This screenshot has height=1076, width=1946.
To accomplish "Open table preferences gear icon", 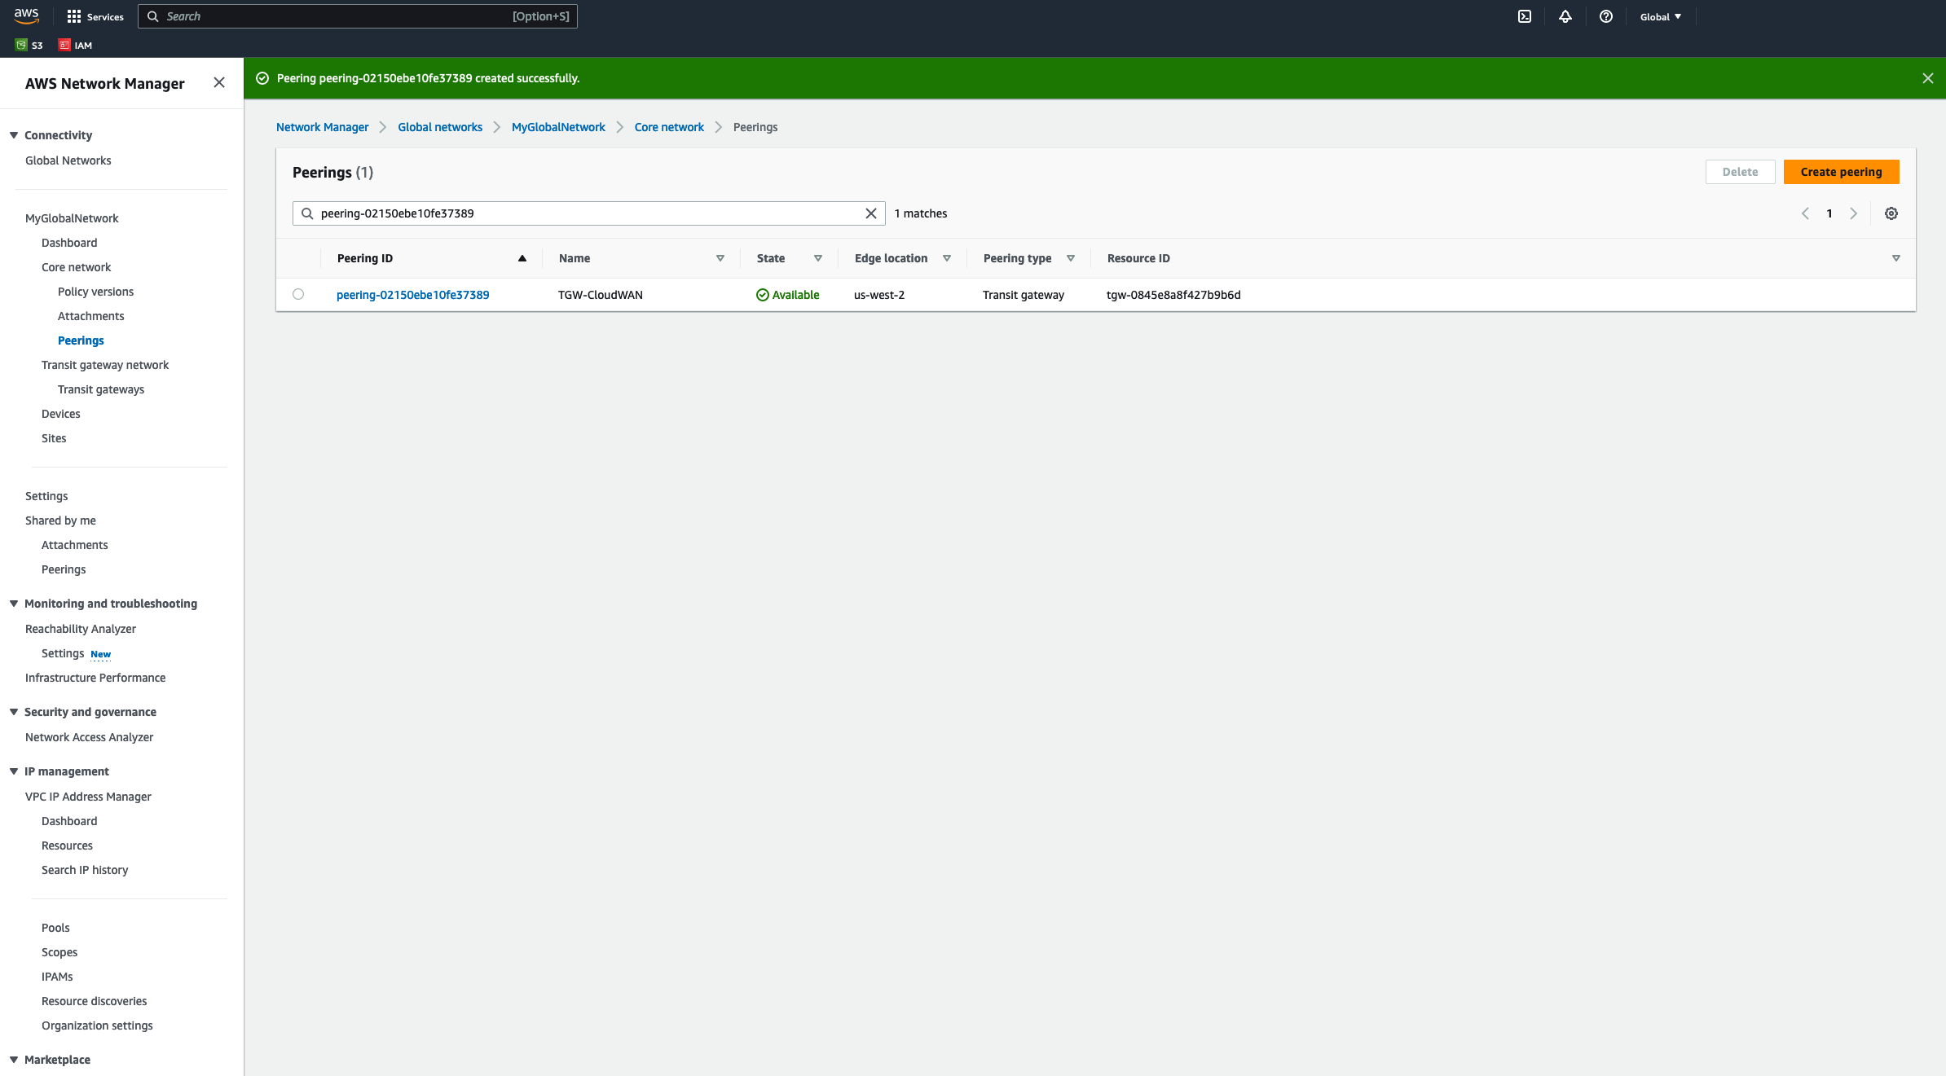I will 1891,213.
